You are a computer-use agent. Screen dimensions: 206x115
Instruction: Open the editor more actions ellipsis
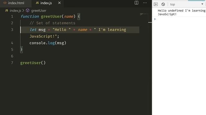coord(145,3)
